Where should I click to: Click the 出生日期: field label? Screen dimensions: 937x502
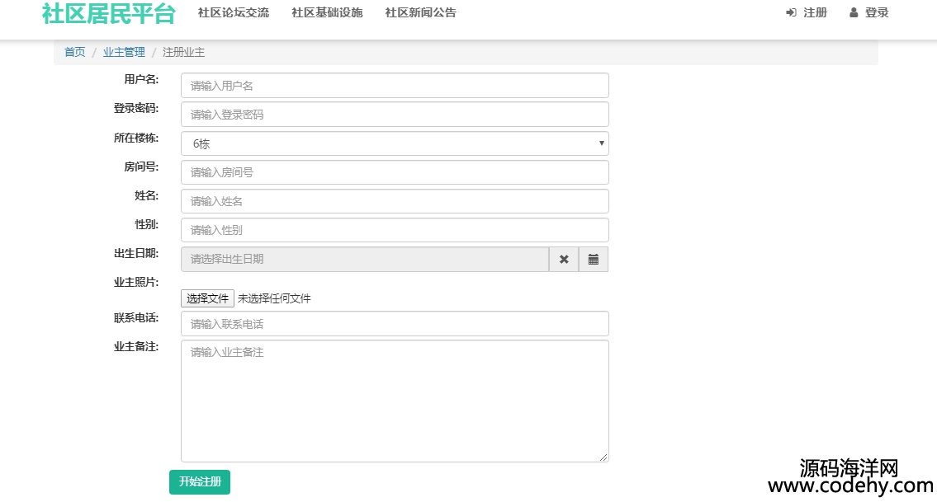136,254
